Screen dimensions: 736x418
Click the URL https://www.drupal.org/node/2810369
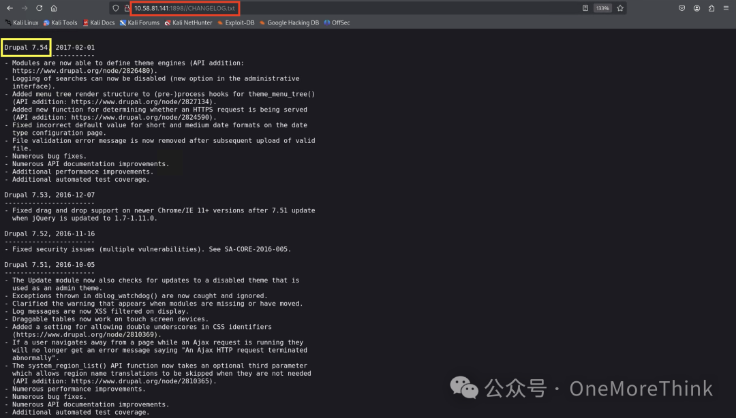pyautogui.click(x=85, y=334)
